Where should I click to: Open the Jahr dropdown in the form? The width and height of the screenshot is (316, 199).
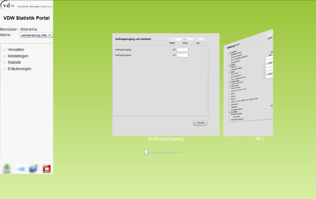click(200, 39)
